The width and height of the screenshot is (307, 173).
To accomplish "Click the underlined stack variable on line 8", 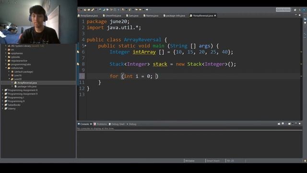I will [160, 64].
